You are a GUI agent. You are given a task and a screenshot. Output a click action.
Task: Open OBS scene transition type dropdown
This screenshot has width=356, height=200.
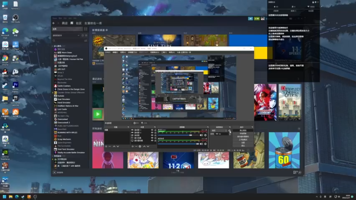point(219,131)
